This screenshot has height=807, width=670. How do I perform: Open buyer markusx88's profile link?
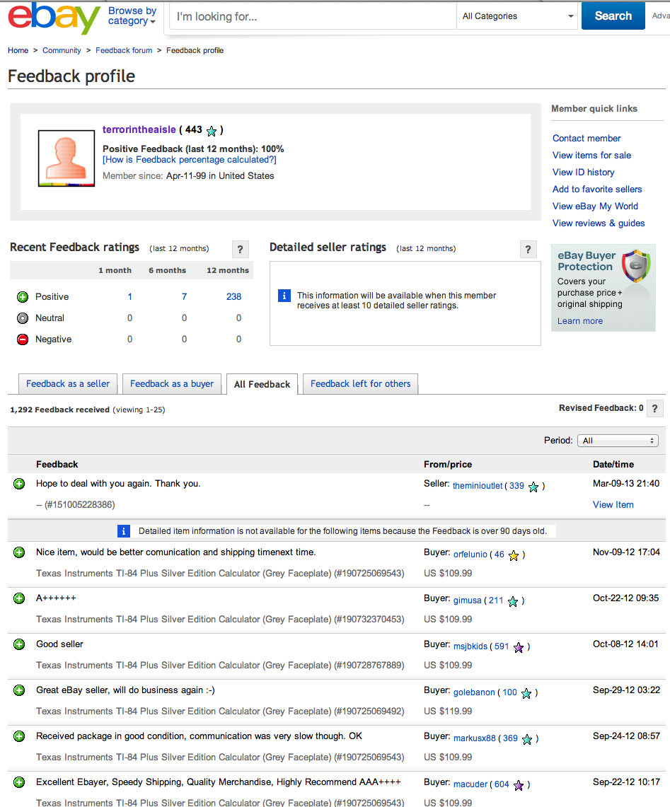pyautogui.click(x=474, y=738)
